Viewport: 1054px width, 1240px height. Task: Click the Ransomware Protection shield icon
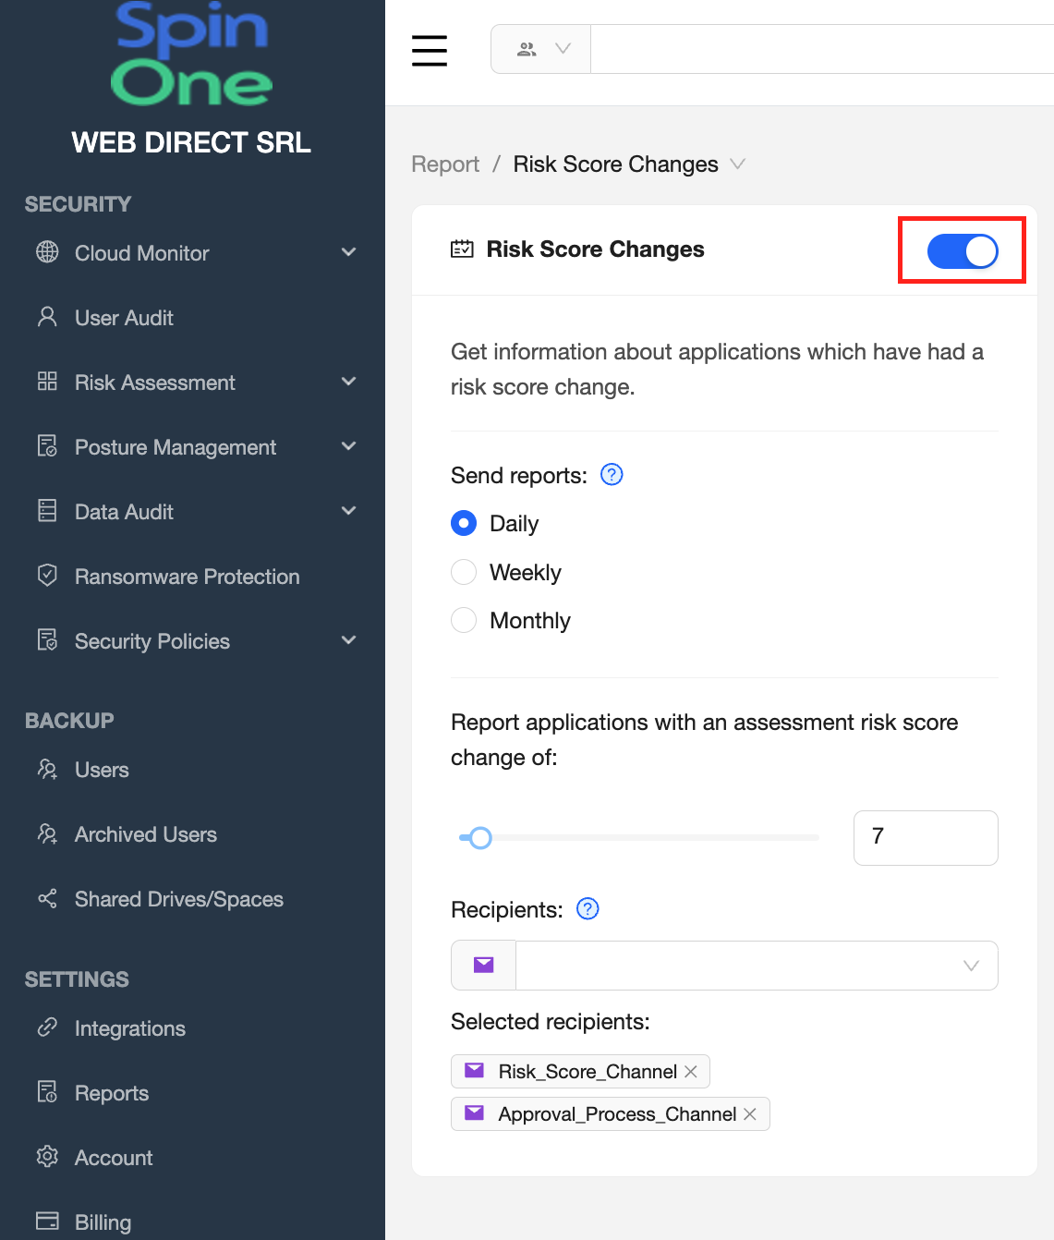pyautogui.click(x=47, y=576)
